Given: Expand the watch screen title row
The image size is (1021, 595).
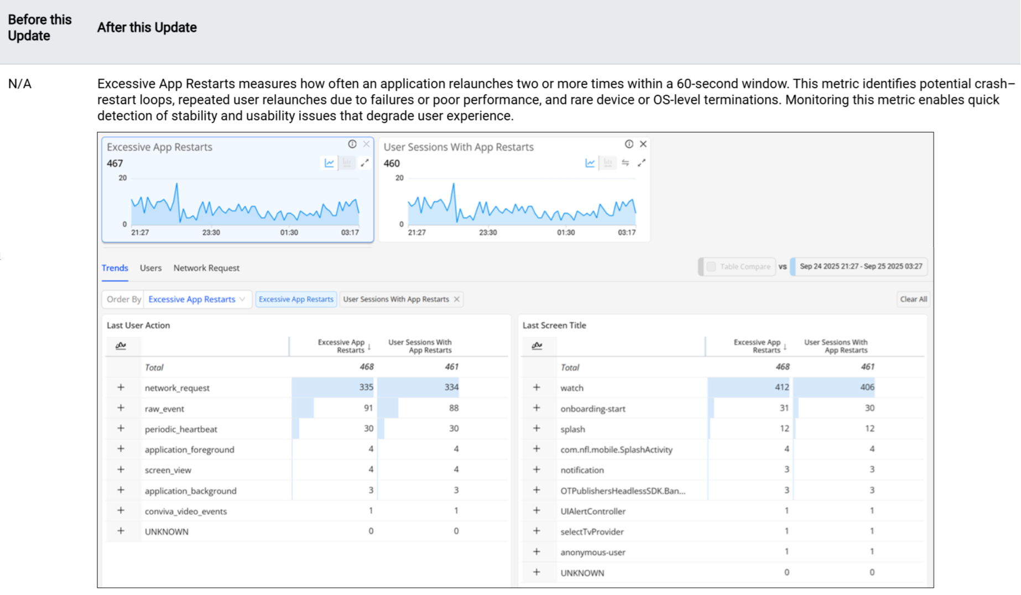Looking at the screenshot, I should 536,388.
